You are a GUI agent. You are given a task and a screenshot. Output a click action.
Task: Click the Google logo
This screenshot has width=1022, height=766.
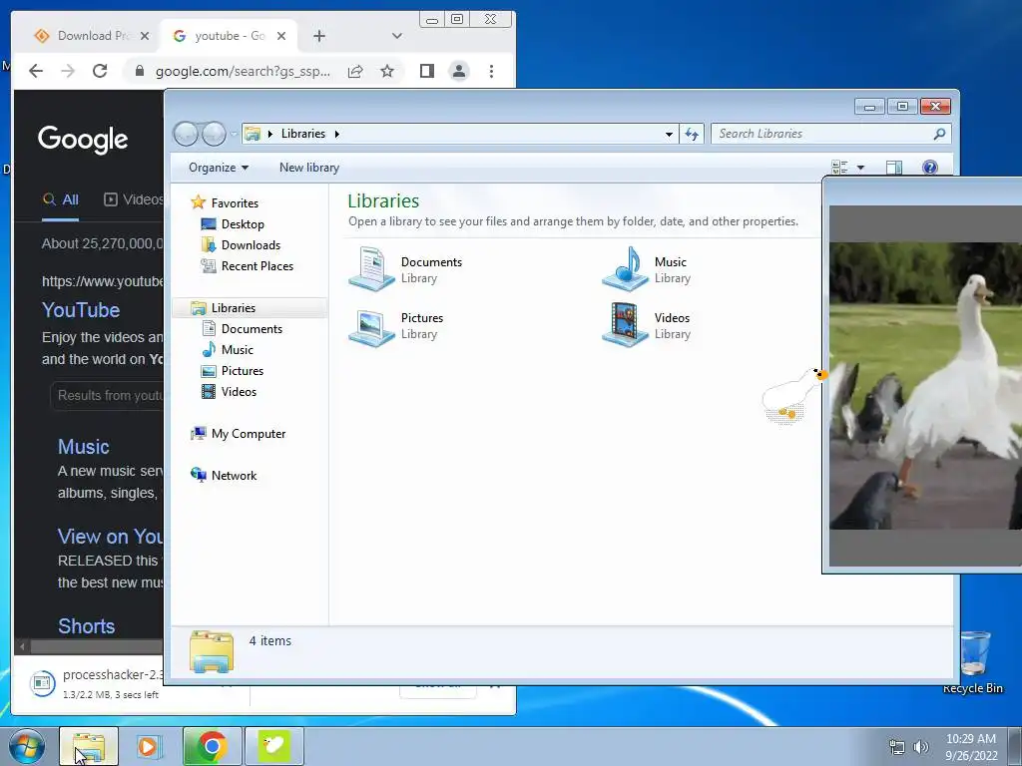[83, 140]
